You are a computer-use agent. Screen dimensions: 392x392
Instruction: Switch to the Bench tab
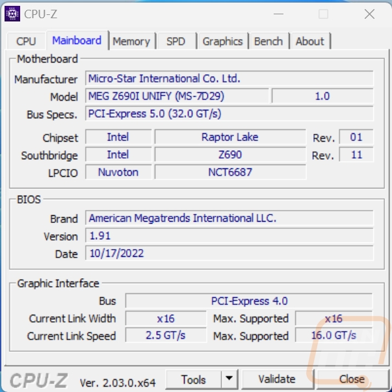pos(268,41)
